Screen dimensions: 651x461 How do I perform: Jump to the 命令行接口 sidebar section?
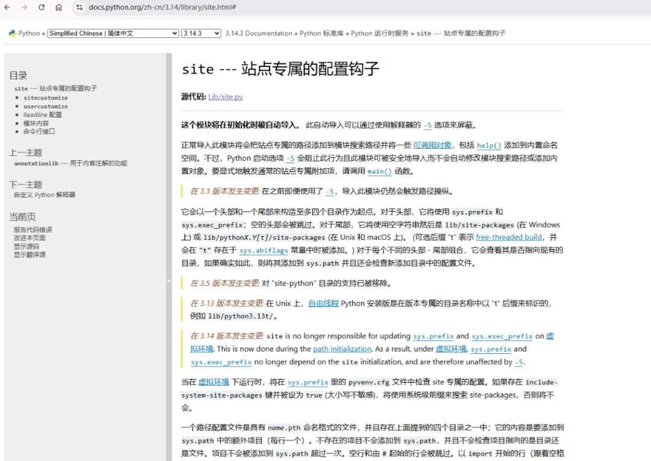[x=39, y=131]
